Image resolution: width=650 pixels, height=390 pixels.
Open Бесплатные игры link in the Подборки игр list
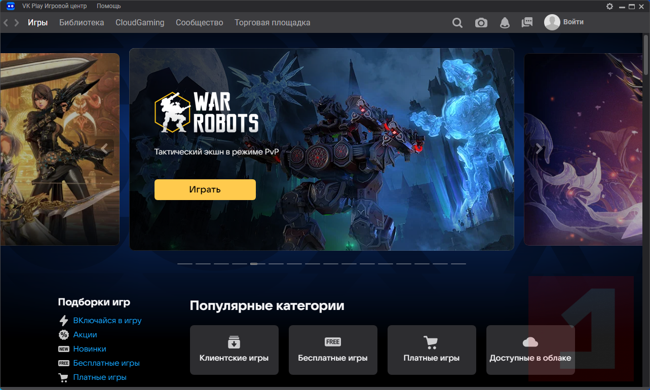[x=106, y=363]
